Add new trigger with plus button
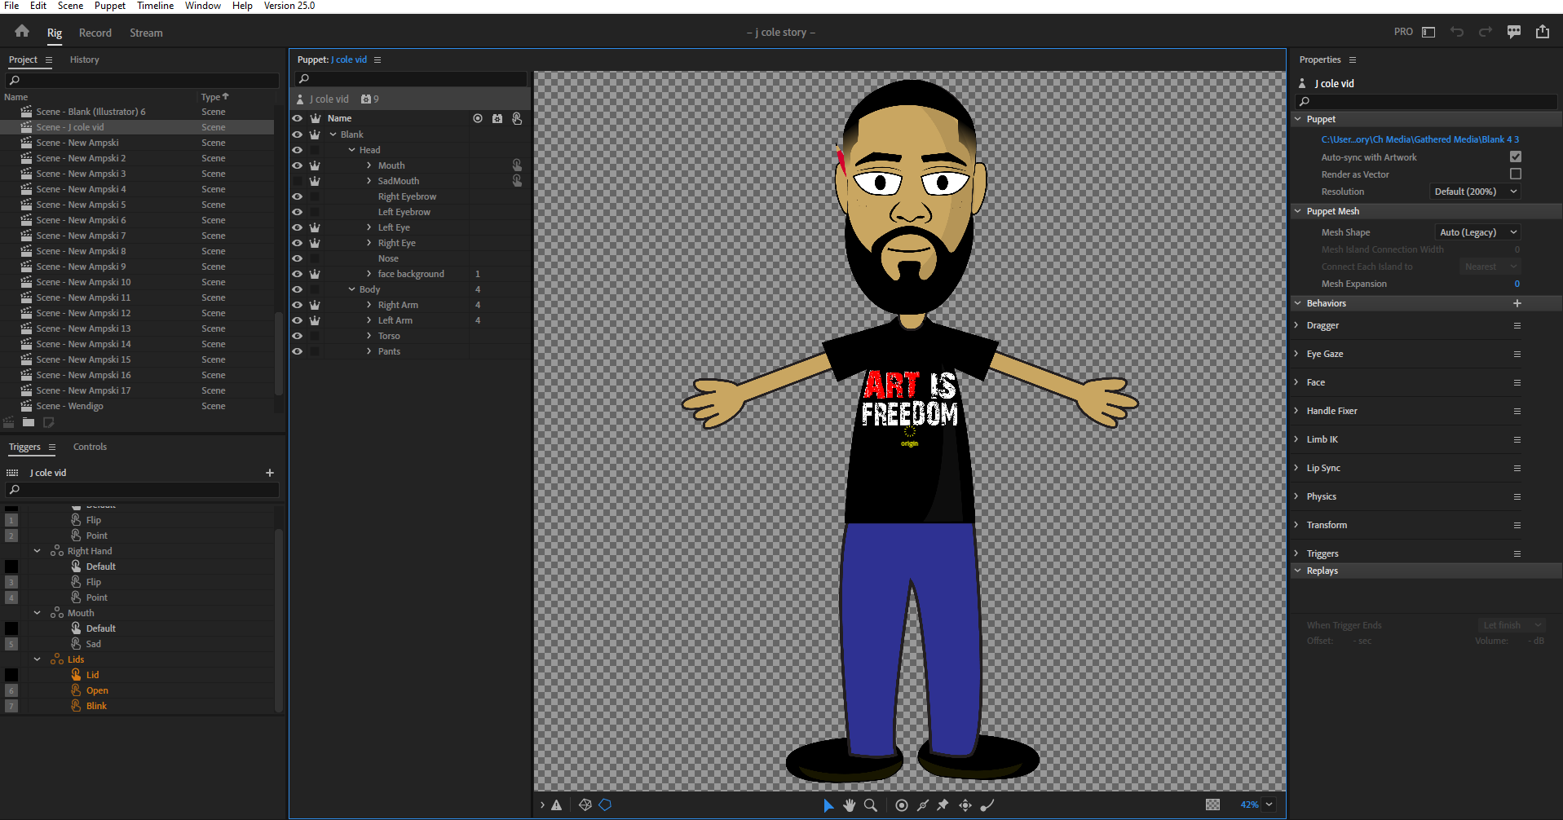Screen dimensions: 1563x820 270,473
